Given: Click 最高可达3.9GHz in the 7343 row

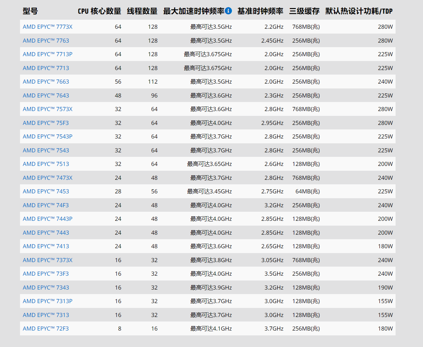Looking at the screenshot, I should click(211, 288).
